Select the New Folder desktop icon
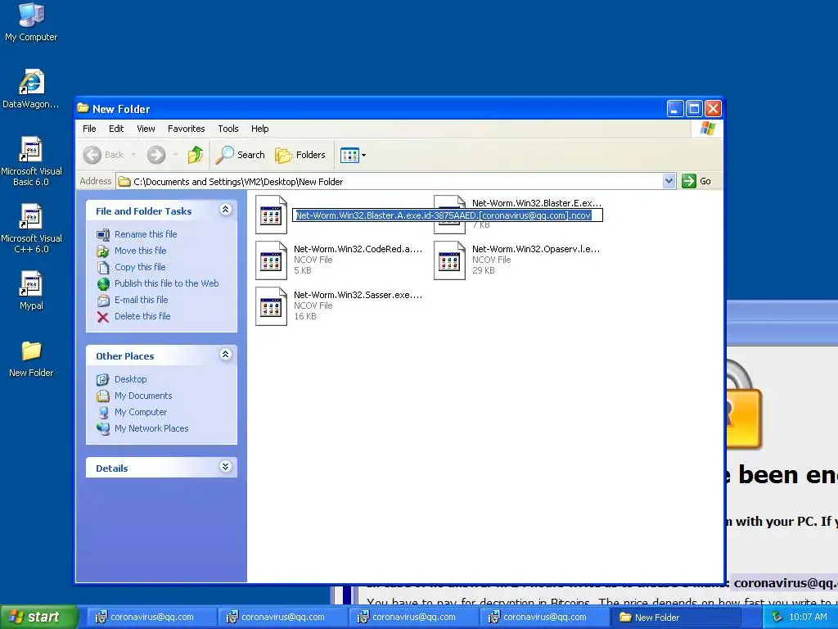 coord(31,359)
